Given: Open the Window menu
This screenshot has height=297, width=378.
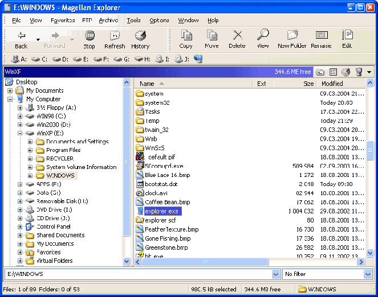Looking at the screenshot, I should [x=188, y=20].
